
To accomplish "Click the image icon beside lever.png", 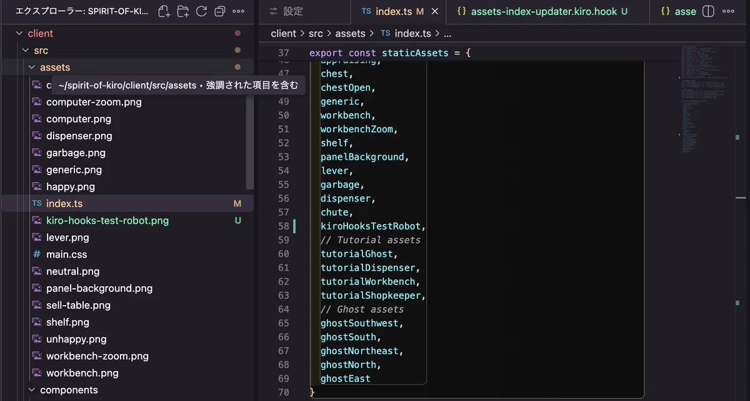I will point(37,237).
